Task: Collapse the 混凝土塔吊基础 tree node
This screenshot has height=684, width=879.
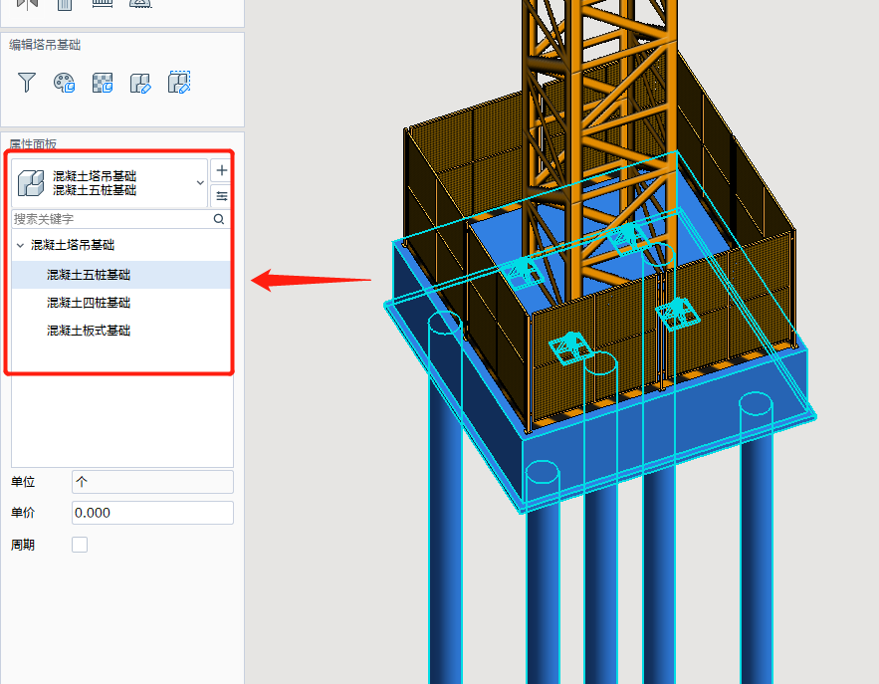Action: point(20,245)
